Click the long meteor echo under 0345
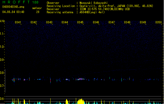 pos(81,79)
